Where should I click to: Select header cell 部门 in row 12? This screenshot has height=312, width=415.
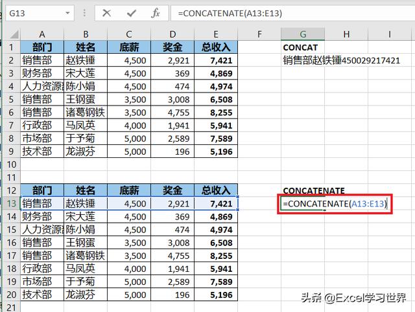[41, 190]
